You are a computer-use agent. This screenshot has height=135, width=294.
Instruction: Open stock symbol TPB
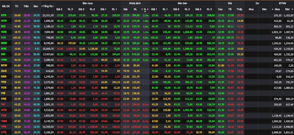pyautogui.click(x=3, y=82)
